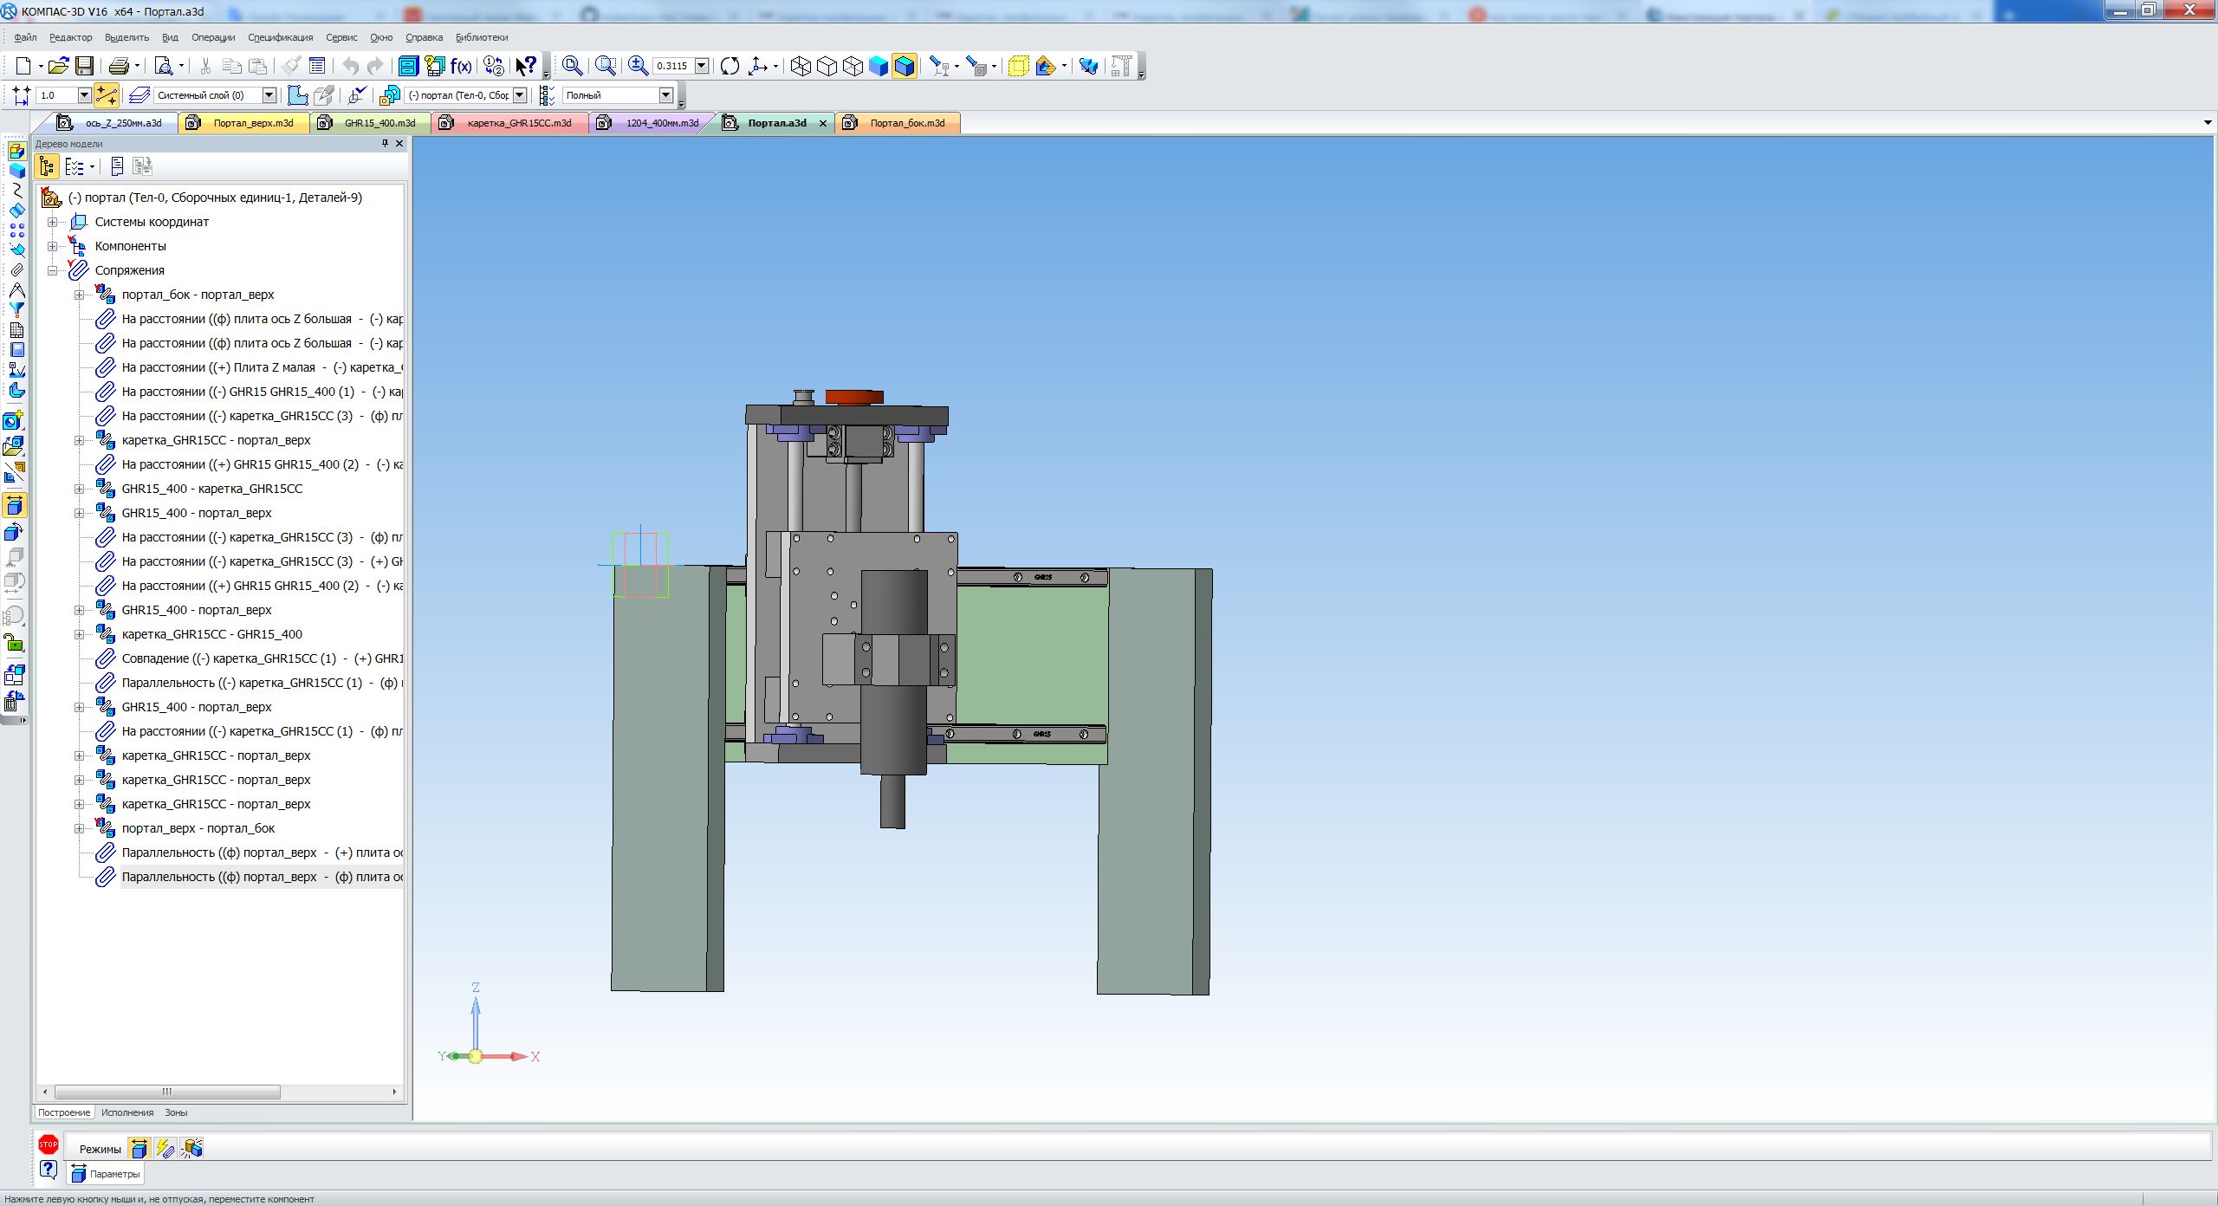The height and width of the screenshot is (1206, 2218).
Task: Open the variables f(x) panel
Action: click(x=461, y=66)
